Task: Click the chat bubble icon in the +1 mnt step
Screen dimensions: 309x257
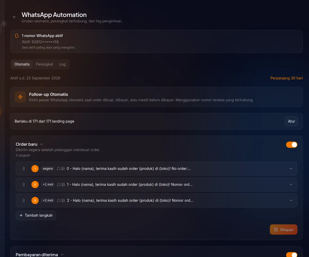Action: (x=59, y=185)
